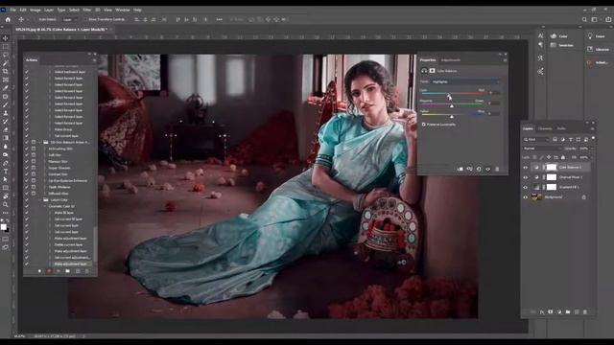
Task: Delete action with Actions panel trash icon
Action: click(x=87, y=270)
